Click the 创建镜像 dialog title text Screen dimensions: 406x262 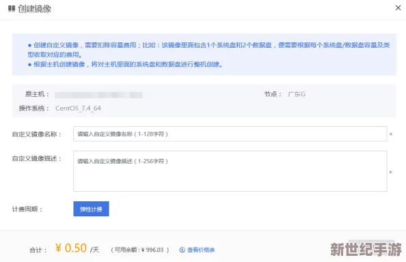point(34,9)
